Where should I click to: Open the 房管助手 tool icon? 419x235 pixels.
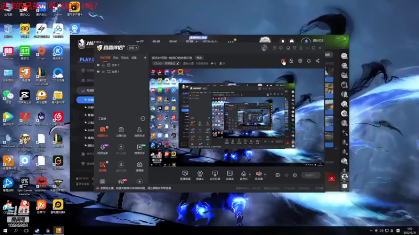pos(139,132)
